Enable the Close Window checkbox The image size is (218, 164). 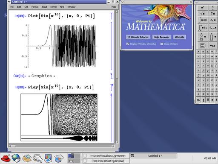click(162, 44)
